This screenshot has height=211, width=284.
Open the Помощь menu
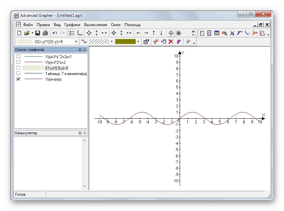point(132,25)
